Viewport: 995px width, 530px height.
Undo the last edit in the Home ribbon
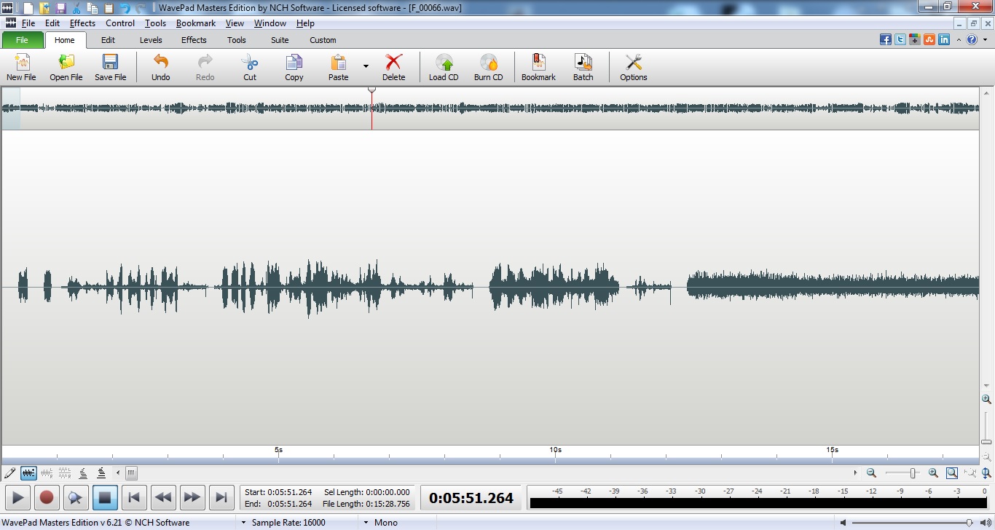tap(160, 67)
